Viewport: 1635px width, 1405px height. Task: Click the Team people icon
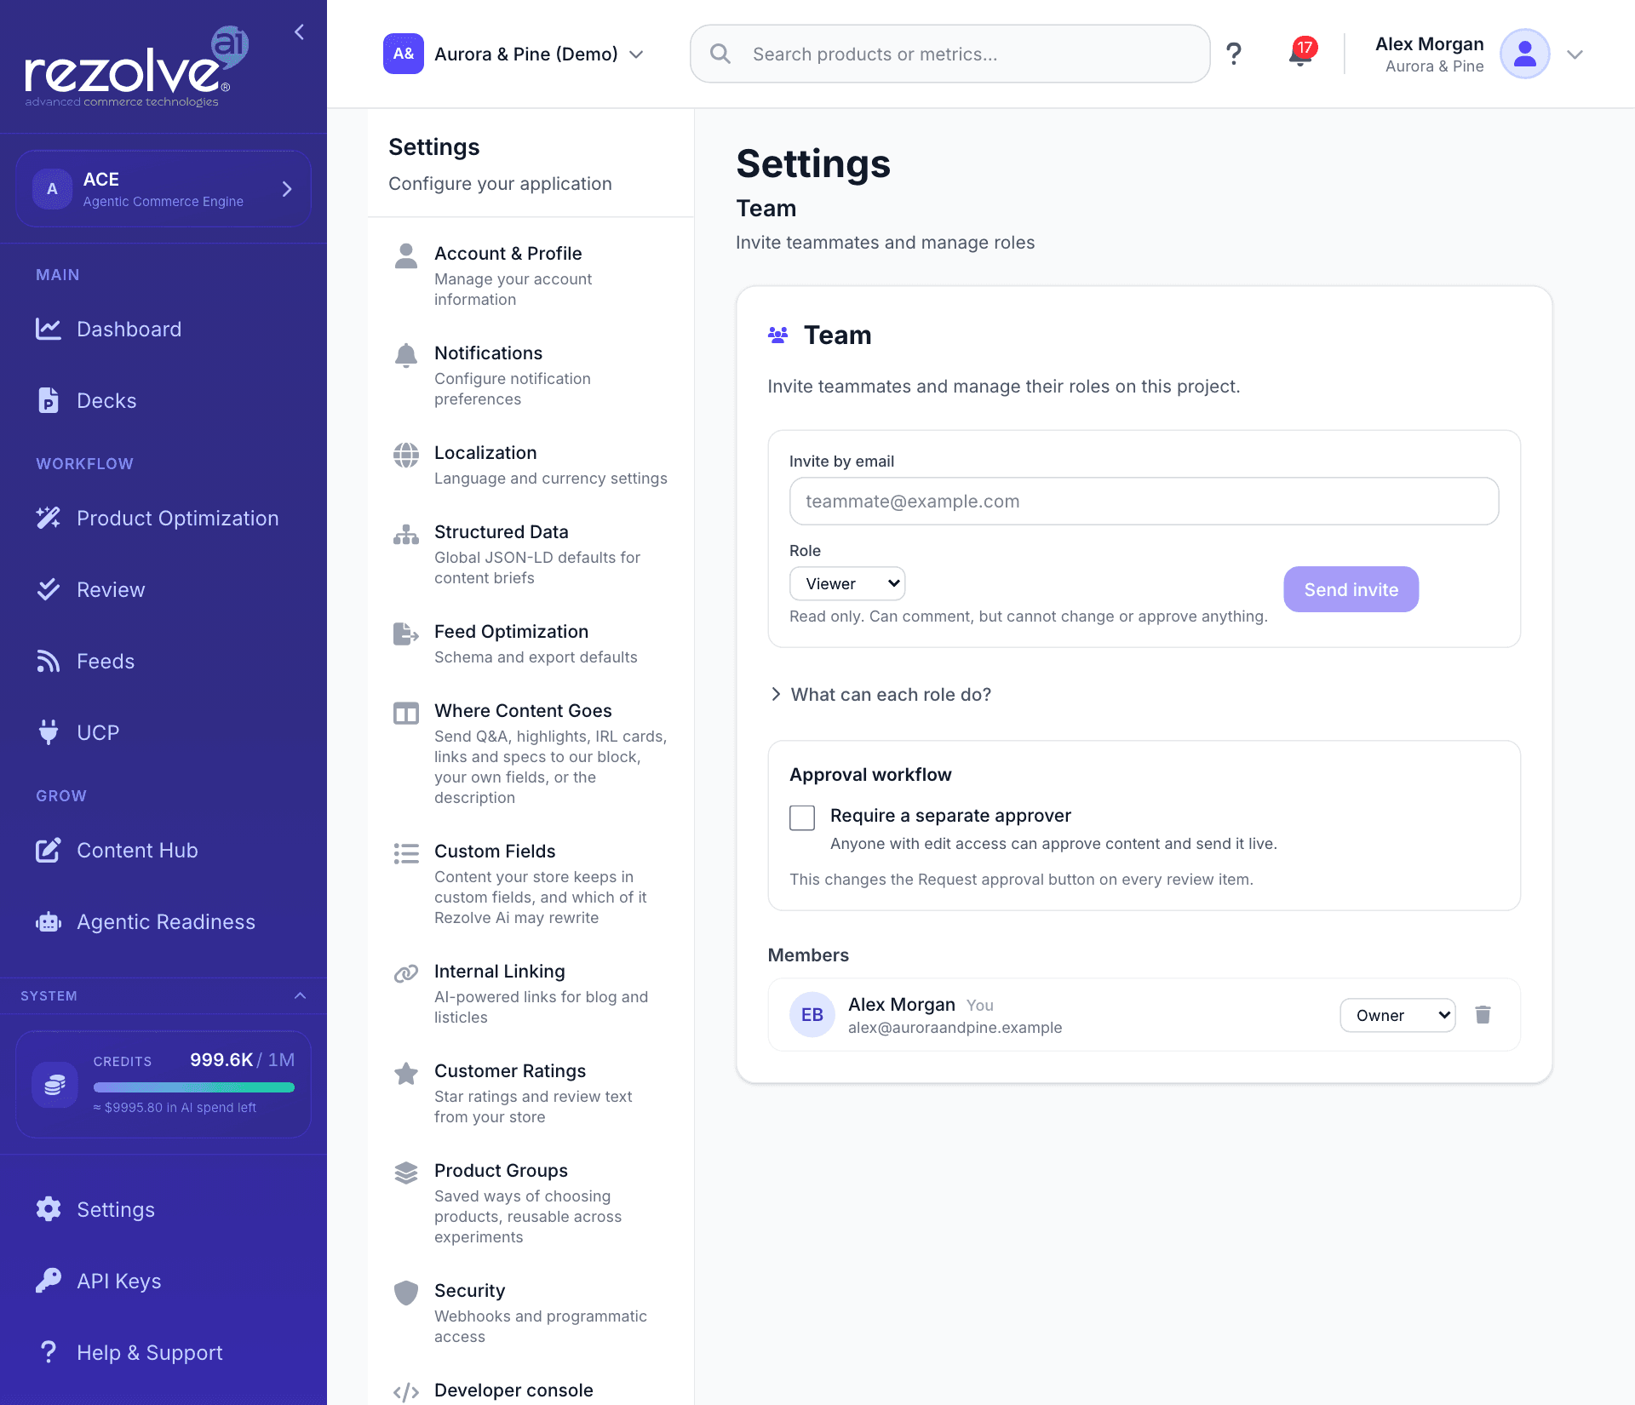(x=777, y=335)
